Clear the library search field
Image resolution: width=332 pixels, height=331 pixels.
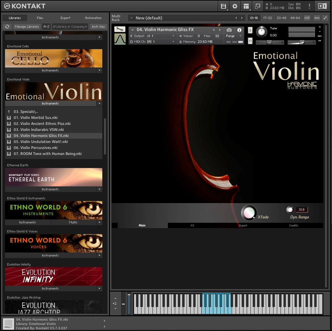[x=86, y=27]
